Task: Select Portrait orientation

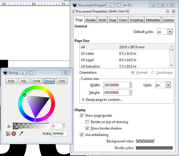Action: (133, 73)
